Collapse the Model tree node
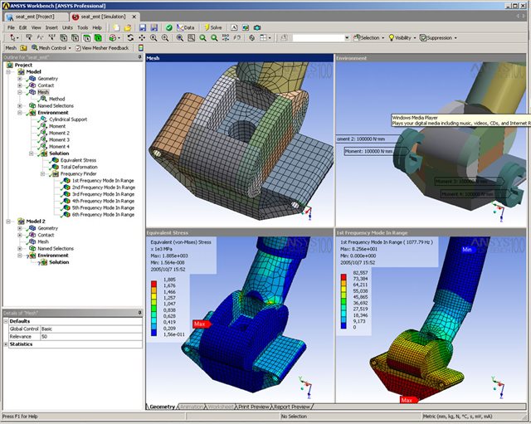This screenshot has height=424, width=531. [x=8, y=72]
